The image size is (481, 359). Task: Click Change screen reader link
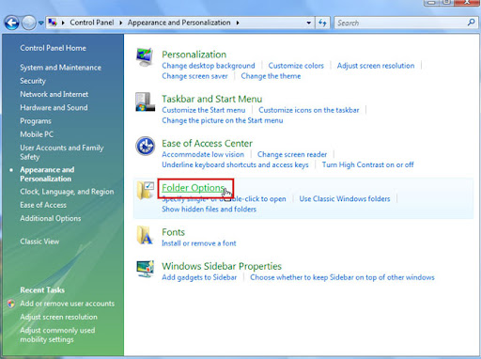[x=292, y=154]
